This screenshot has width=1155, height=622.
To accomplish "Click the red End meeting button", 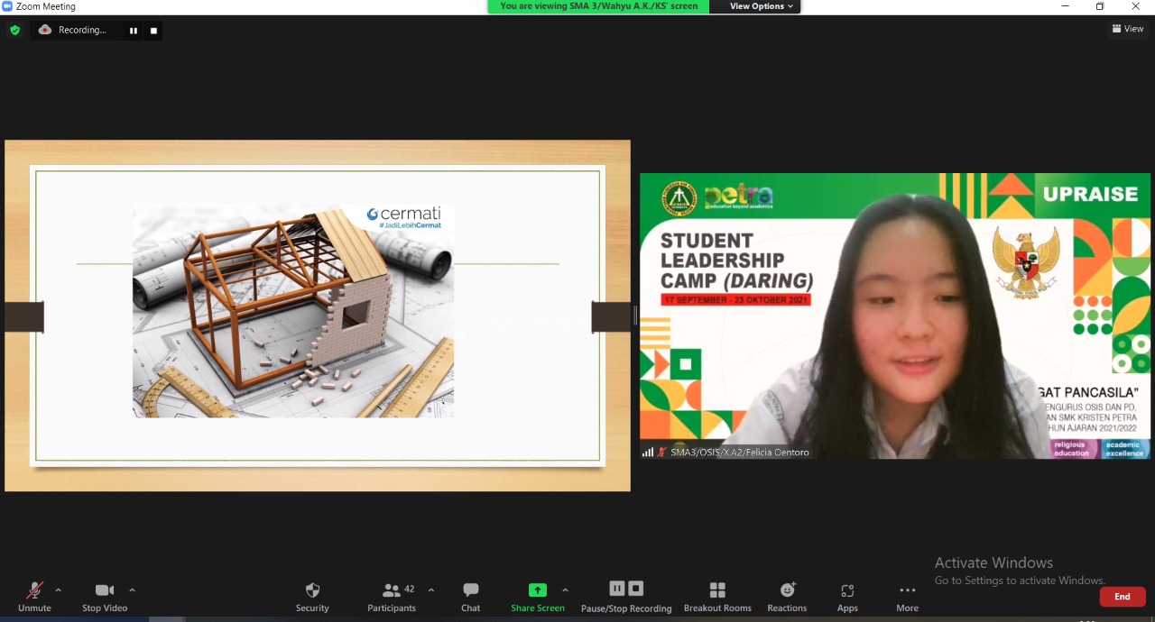I will tap(1123, 597).
